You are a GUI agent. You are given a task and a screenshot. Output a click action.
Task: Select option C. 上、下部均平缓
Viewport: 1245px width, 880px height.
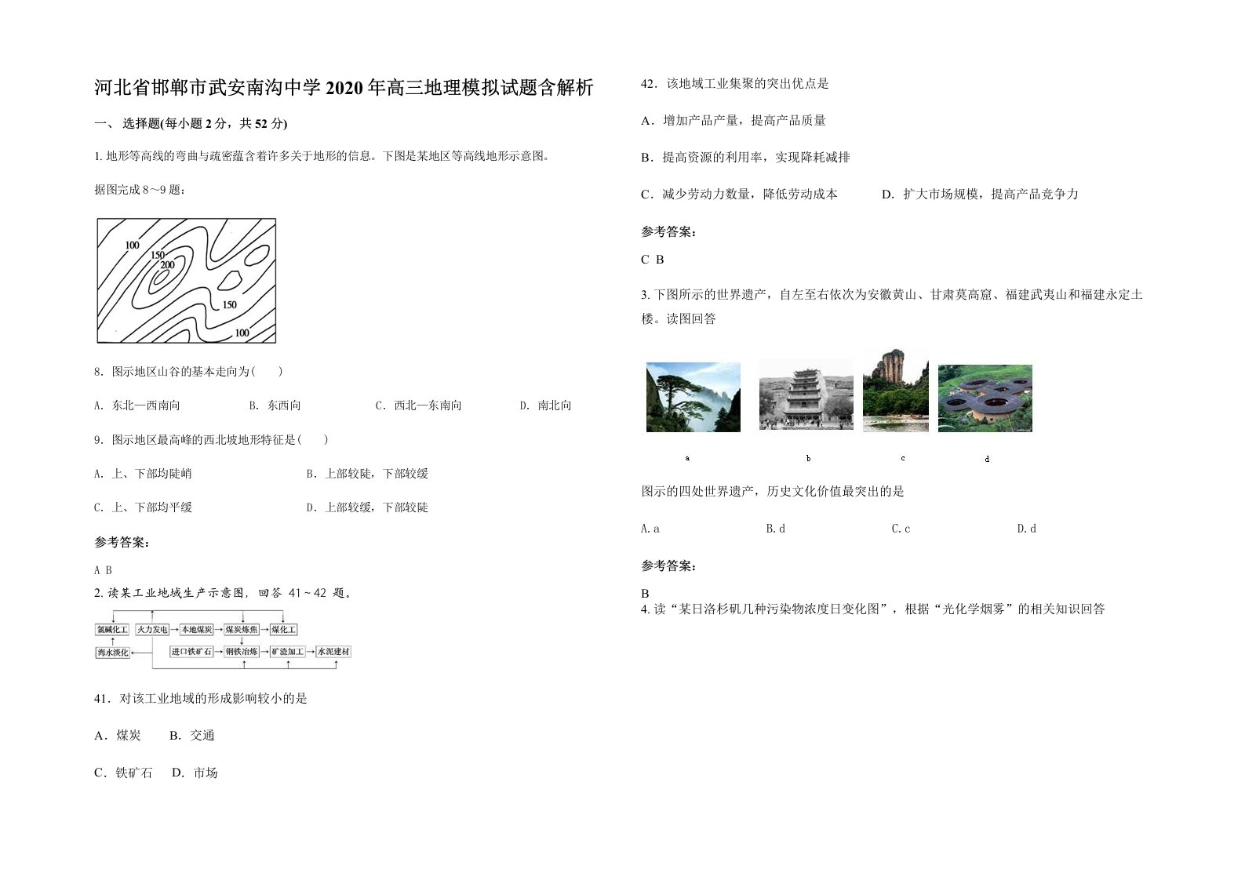pyautogui.click(x=143, y=507)
